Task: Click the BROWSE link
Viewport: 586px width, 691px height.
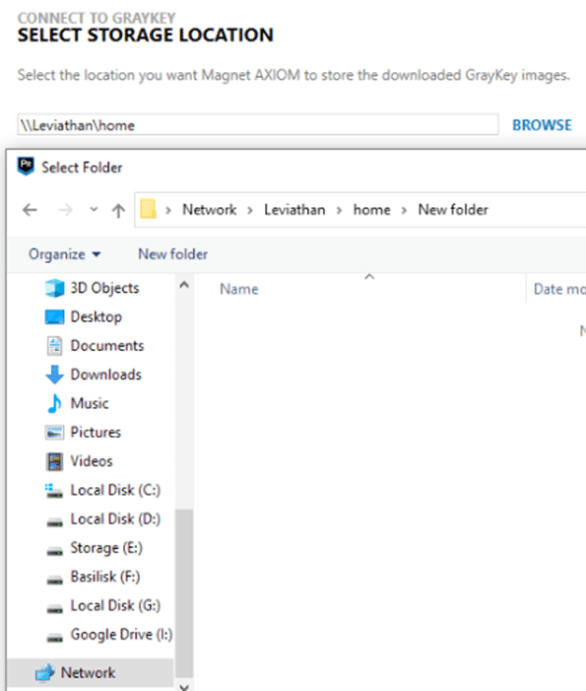Action: tap(542, 125)
